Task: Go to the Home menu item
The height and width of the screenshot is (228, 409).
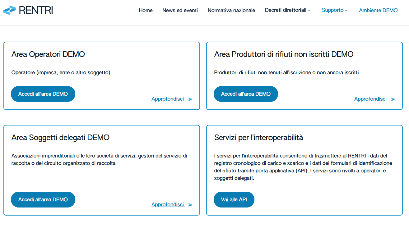Action: (146, 10)
